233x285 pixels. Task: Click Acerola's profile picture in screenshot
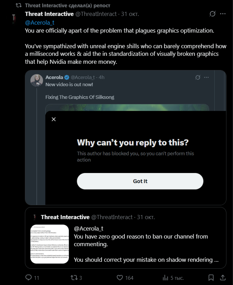click(37, 80)
